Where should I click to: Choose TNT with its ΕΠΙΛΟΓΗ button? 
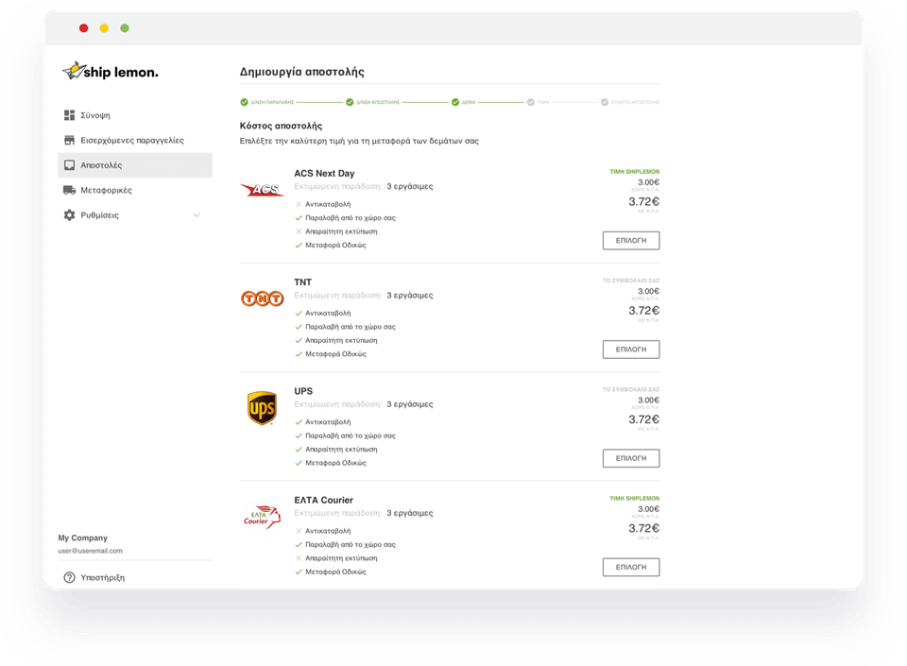point(631,350)
